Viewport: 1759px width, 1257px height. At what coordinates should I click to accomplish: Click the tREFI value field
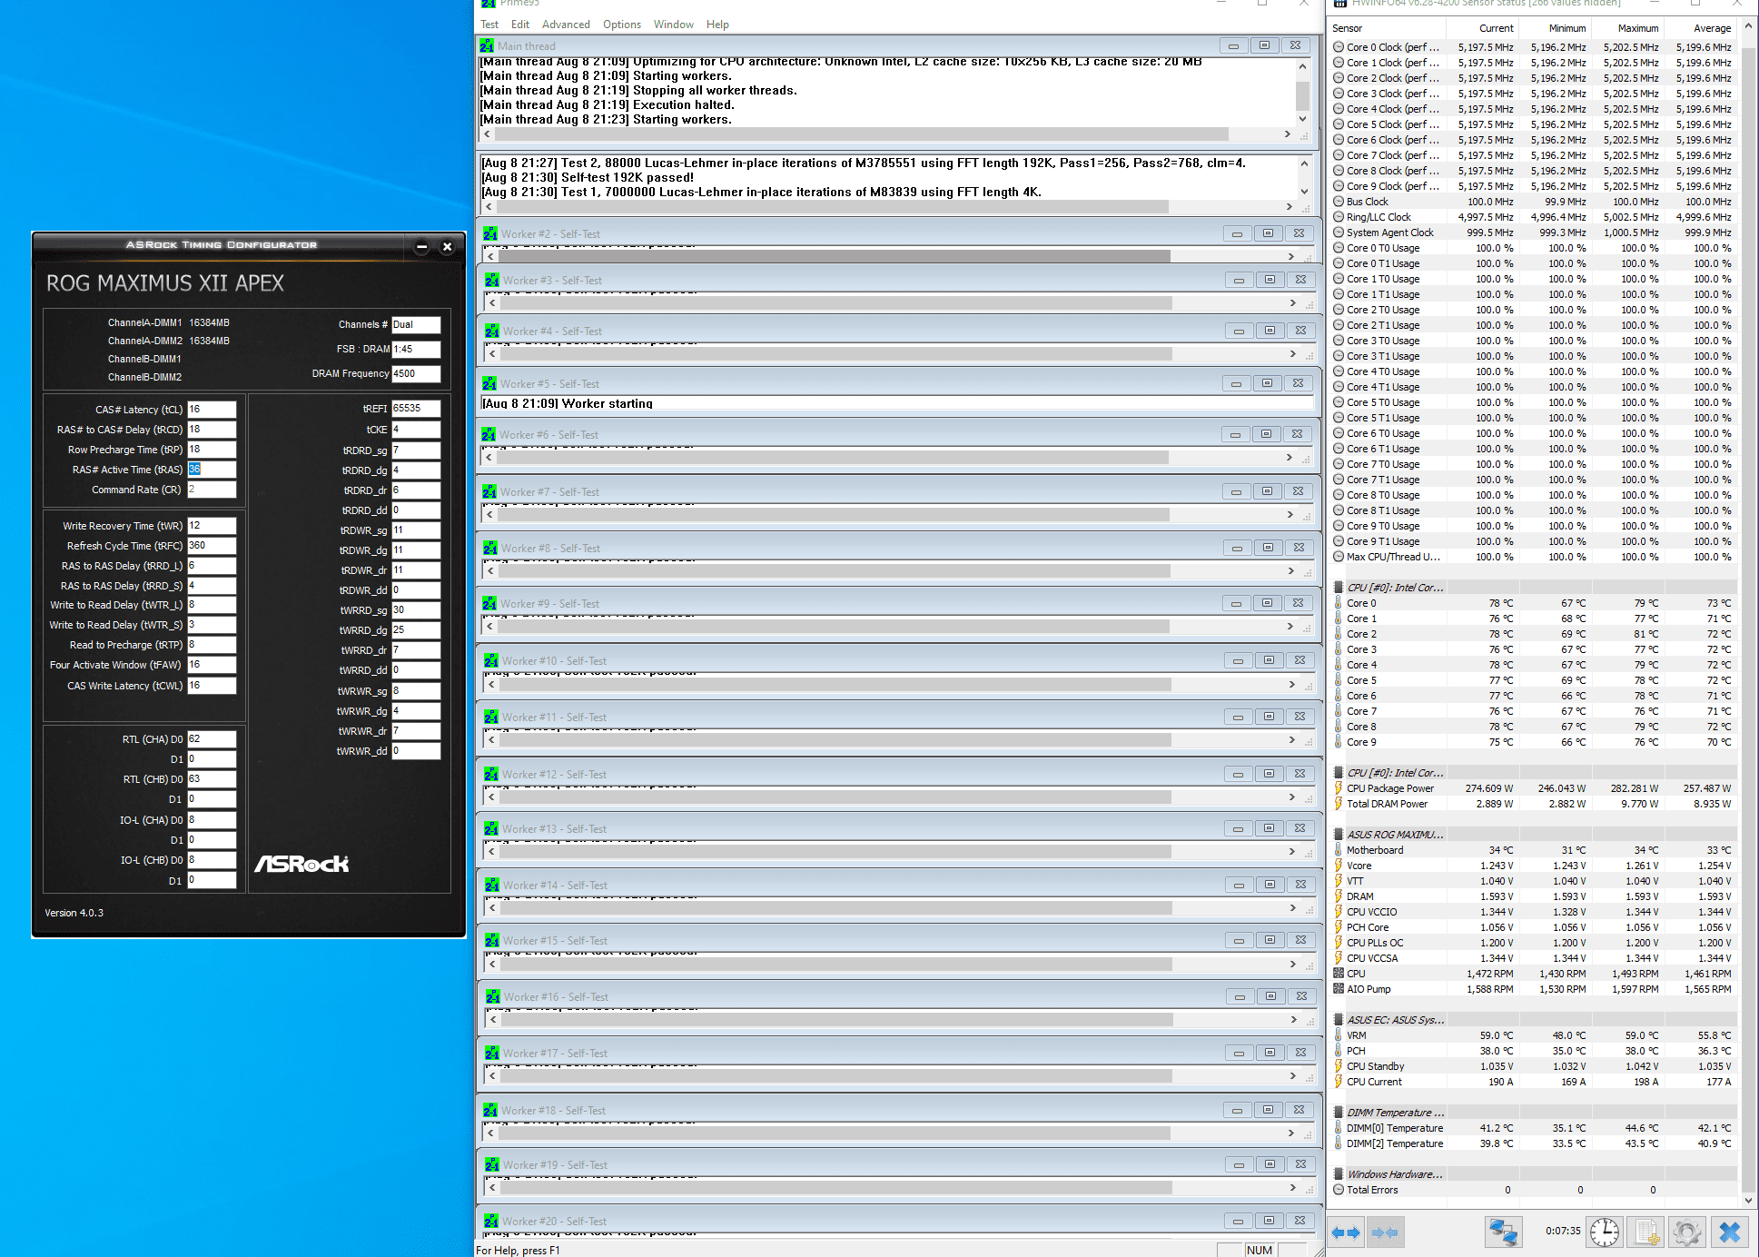pyautogui.click(x=416, y=409)
